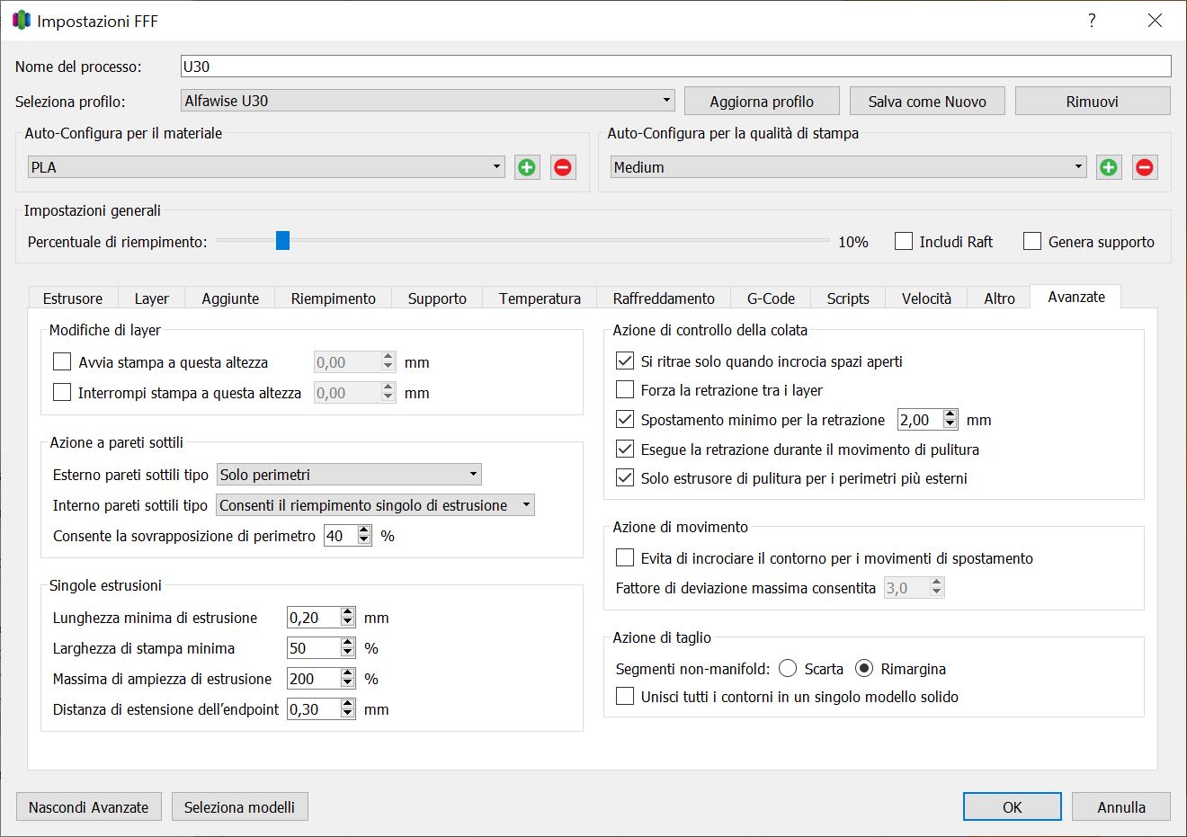The width and height of the screenshot is (1187, 837).
Task: Open Esterno pareti sottili tipo dropdown
Action: 349,474
